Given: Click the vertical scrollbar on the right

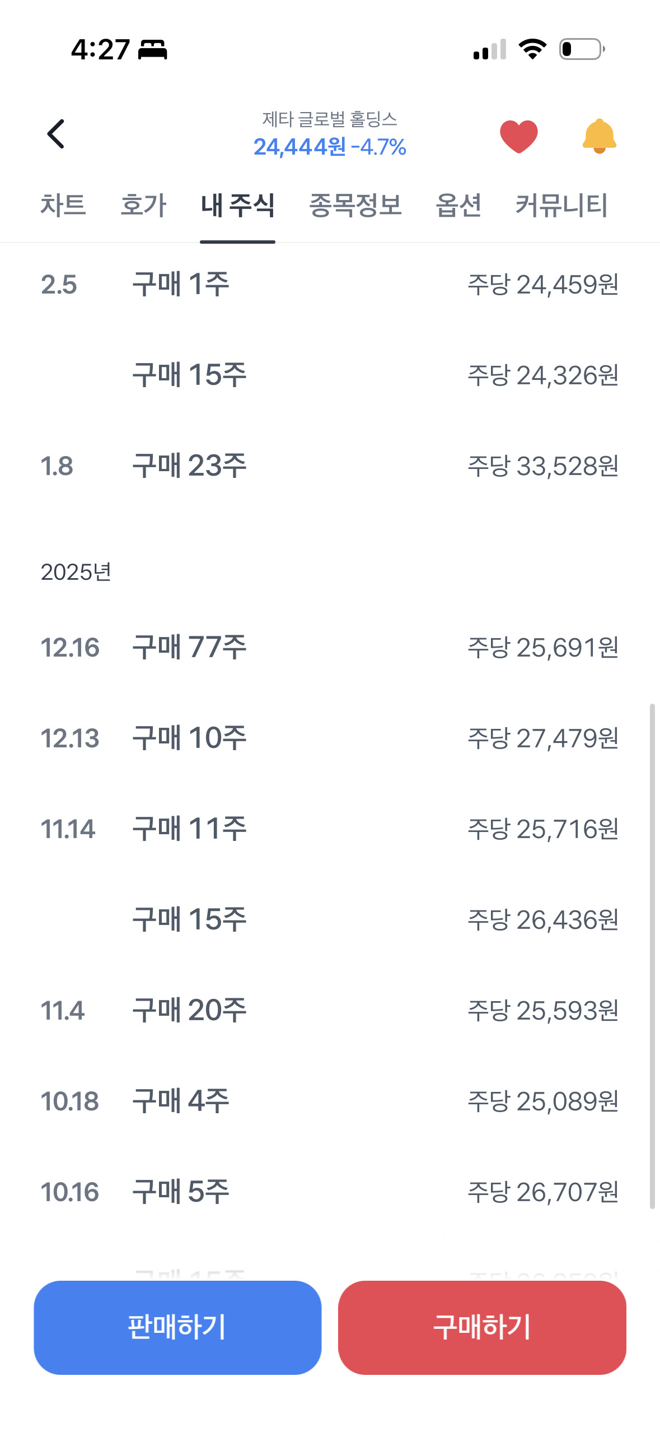Looking at the screenshot, I should (652, 956).
